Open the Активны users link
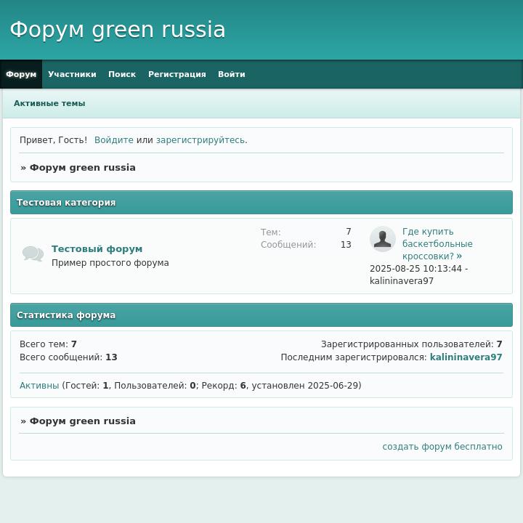 click(x=39, y=386)
